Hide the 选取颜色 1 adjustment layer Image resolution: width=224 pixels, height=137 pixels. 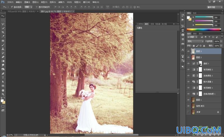188,76
